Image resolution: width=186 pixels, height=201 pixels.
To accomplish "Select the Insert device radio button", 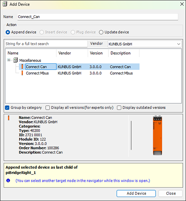I will click(42, 32).
